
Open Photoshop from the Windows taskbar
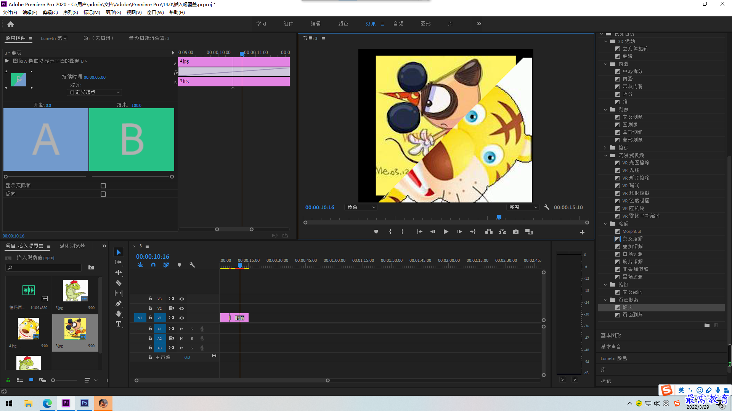point(85,403)
